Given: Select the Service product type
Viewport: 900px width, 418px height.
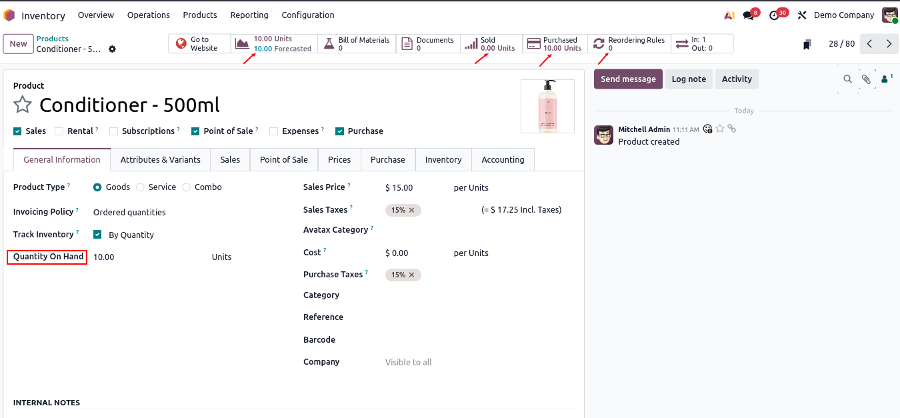Looking at the screenshot, I should point(140,187).
